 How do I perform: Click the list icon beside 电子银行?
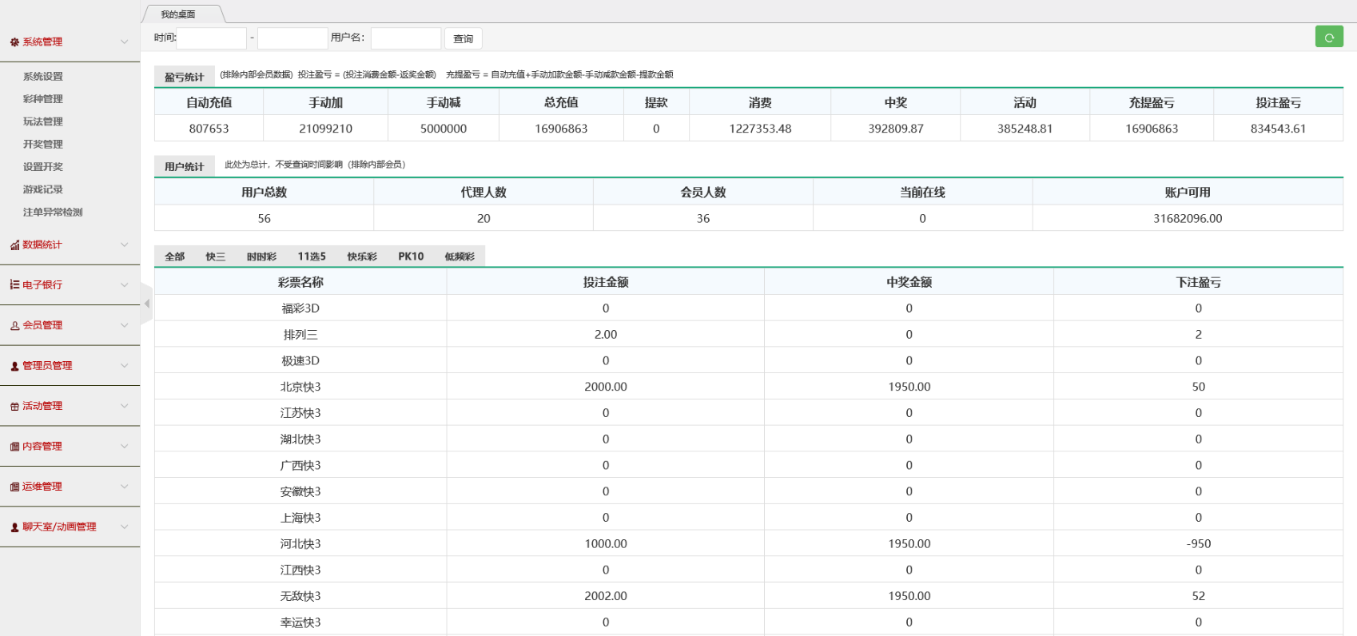tap(14, 285)
